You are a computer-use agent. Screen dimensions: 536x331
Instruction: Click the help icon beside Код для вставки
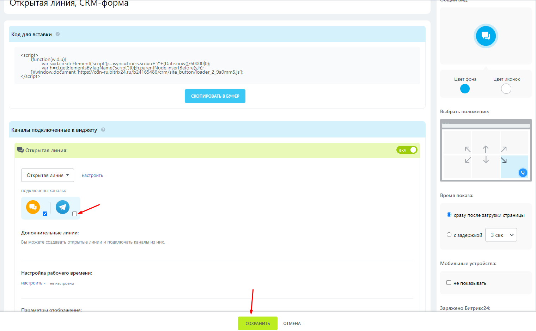click(x=57, y=34)
